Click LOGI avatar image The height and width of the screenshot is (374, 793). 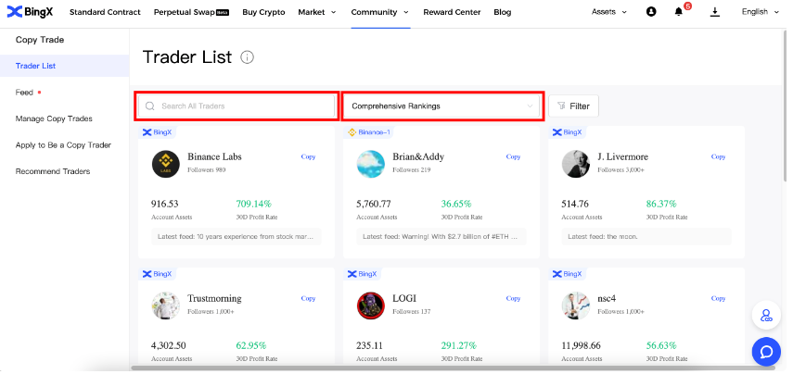click(x=371, y=305)
